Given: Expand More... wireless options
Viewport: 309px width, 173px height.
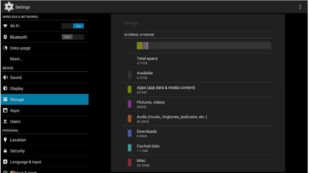Looking at the screenshot, I should 16,59.
